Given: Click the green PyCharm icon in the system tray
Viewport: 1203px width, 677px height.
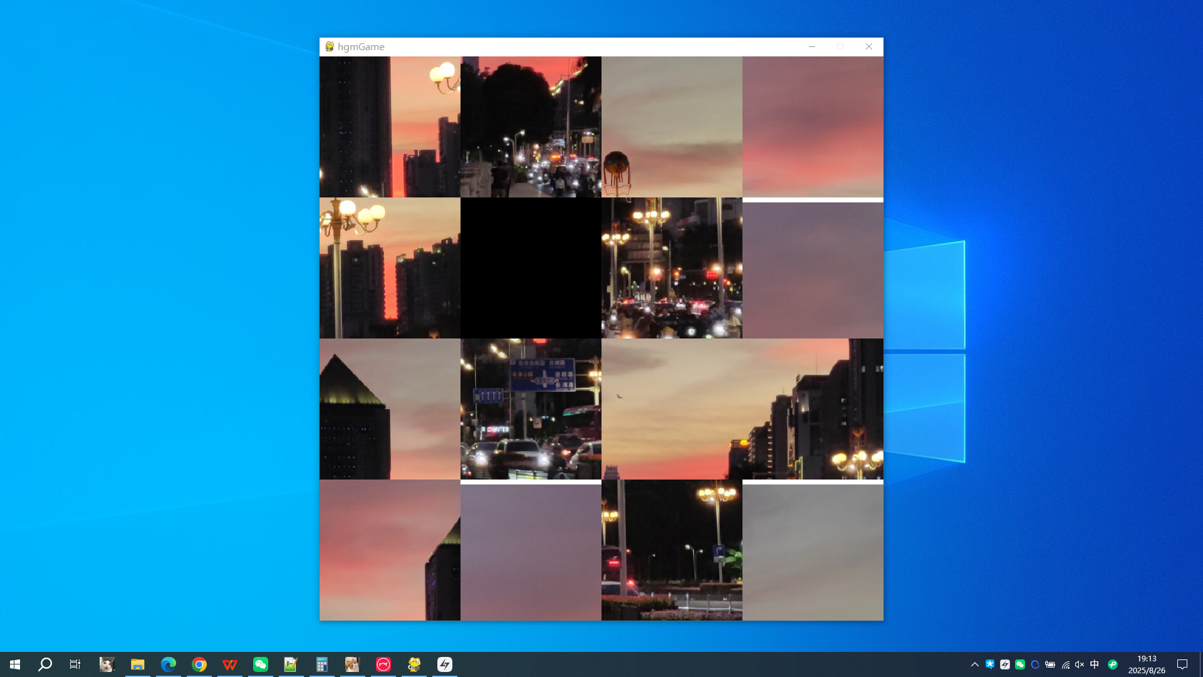Looking at the screenshot, I should [x=1114, y=664].
